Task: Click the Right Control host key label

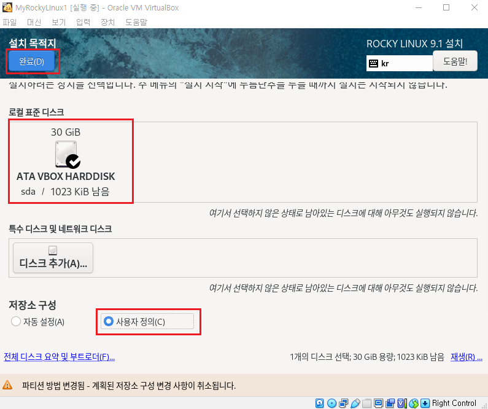Action: click(x=454, y=403)
